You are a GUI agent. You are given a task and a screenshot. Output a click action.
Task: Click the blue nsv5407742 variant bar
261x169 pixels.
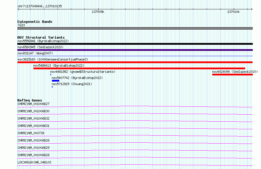click(x=56, y=81)
